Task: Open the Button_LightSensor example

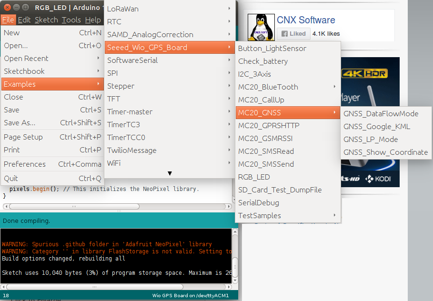Action: [288, 49]
